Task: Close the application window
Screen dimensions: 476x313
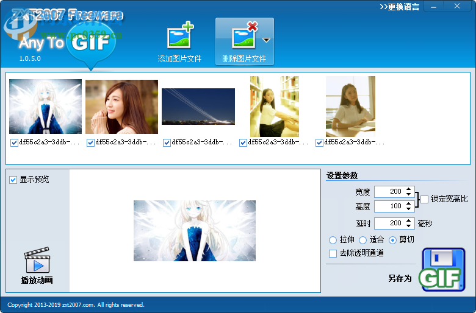Action: tap(457, 6)
